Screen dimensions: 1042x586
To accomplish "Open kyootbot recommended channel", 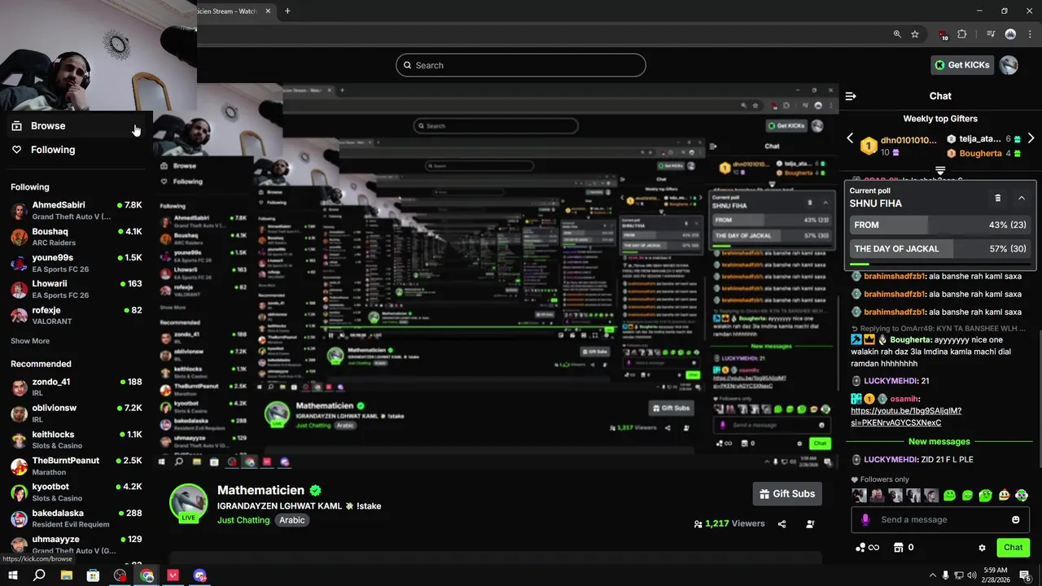I will (77, 492).
